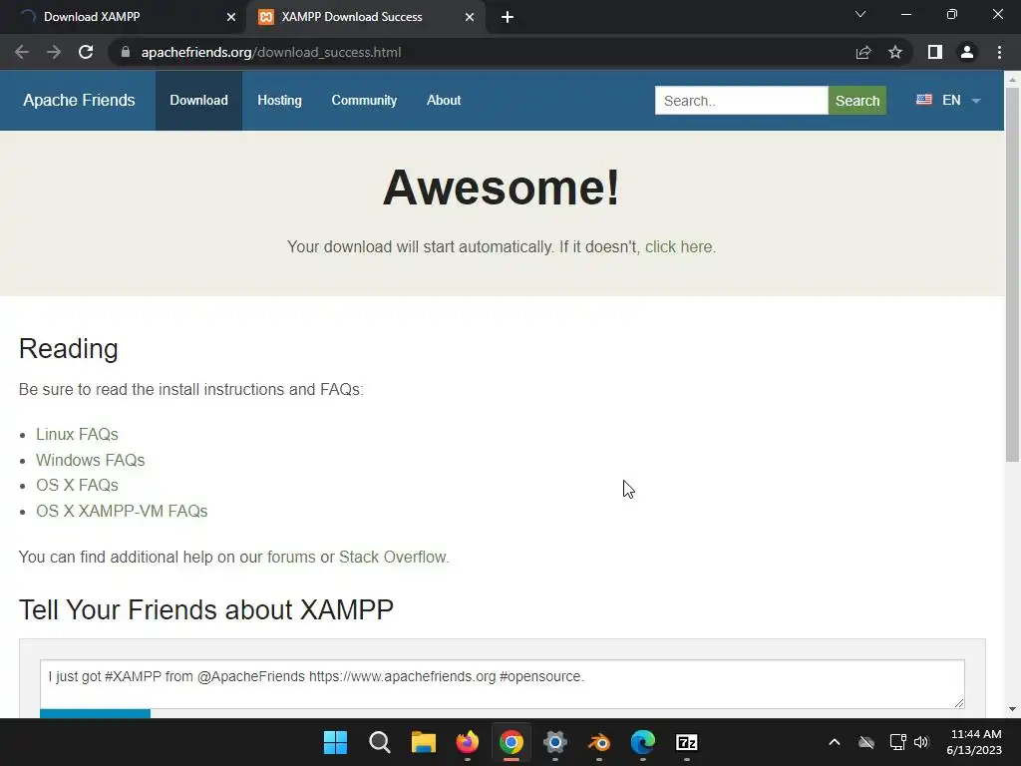The image size is (1021, 766).
Task: Launch Blender from taskbar
Action: (x=599, y=742)
